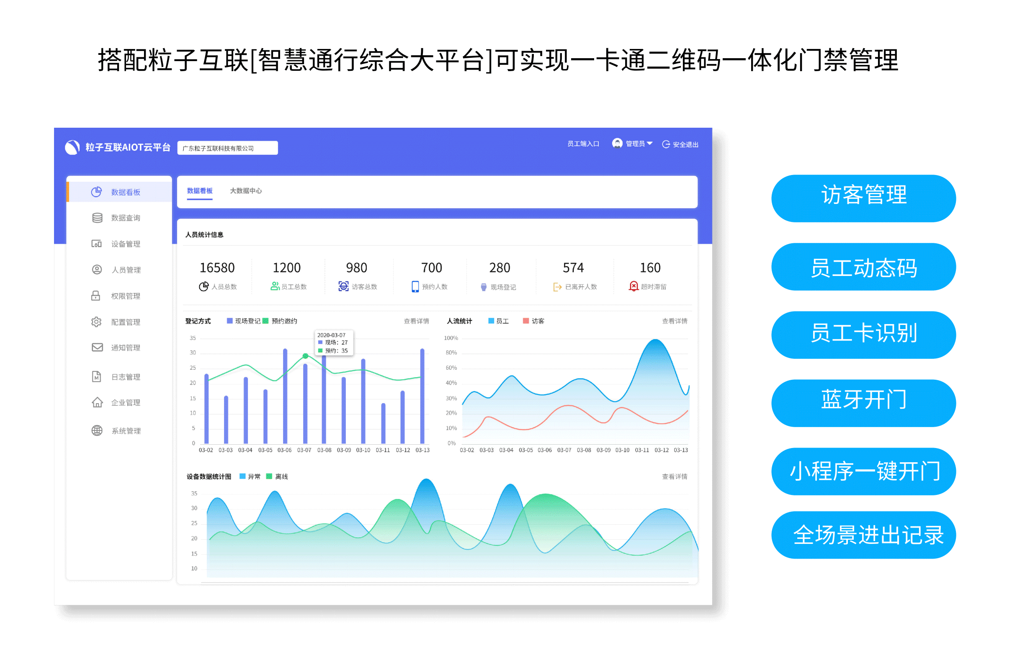Image resolution: width=1012 pixels, height=662 pixels.
Task: Open the 广东粒子互联科技有限公司 company selector
Action: pos(227,148)
